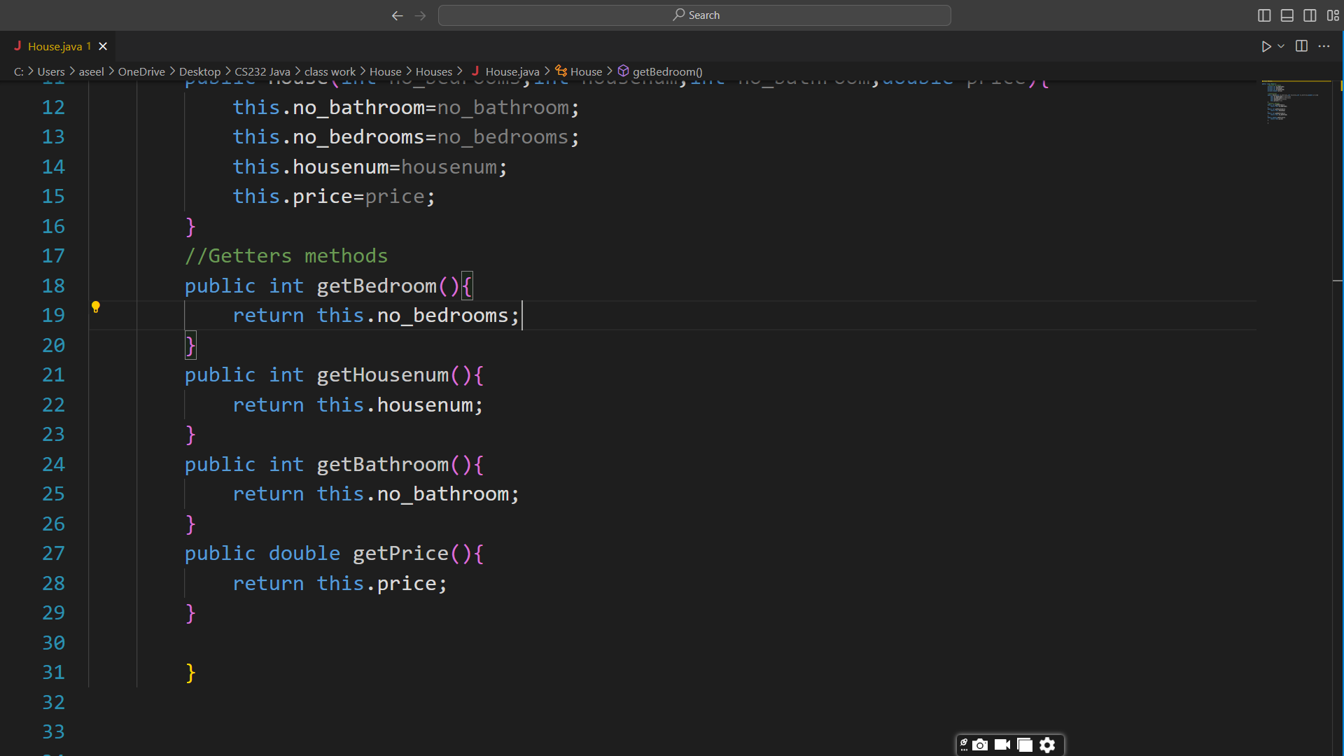
Task: Click return this.housenum on line 22
Action: [358, 405]
